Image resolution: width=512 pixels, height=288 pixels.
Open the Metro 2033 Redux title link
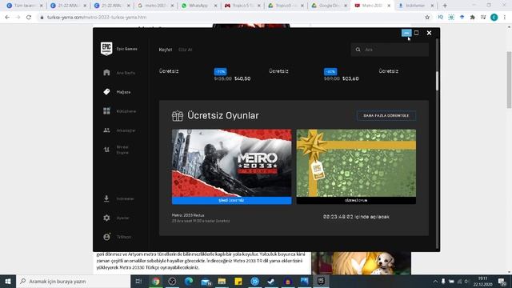point(188,215)
